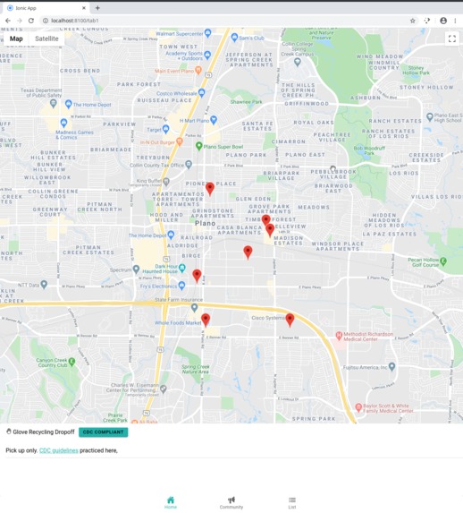Click Plano East Senior High pin
The image size is (463, 513).
pyautogui.click(x=430, y=116)
